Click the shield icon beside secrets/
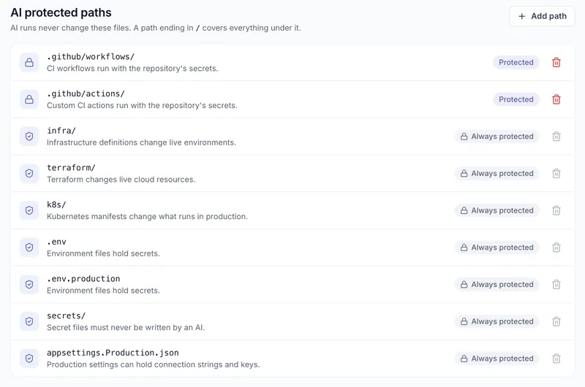The height and width of the screenshot is (387, 585). click(x=29, y=321)
